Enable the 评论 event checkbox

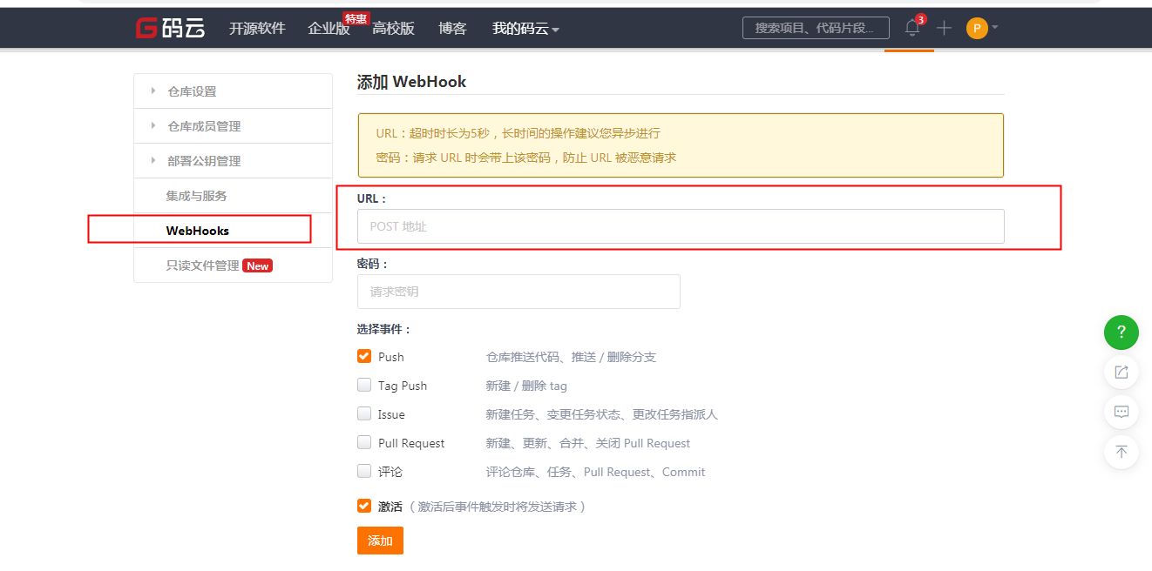pos(364,472)
